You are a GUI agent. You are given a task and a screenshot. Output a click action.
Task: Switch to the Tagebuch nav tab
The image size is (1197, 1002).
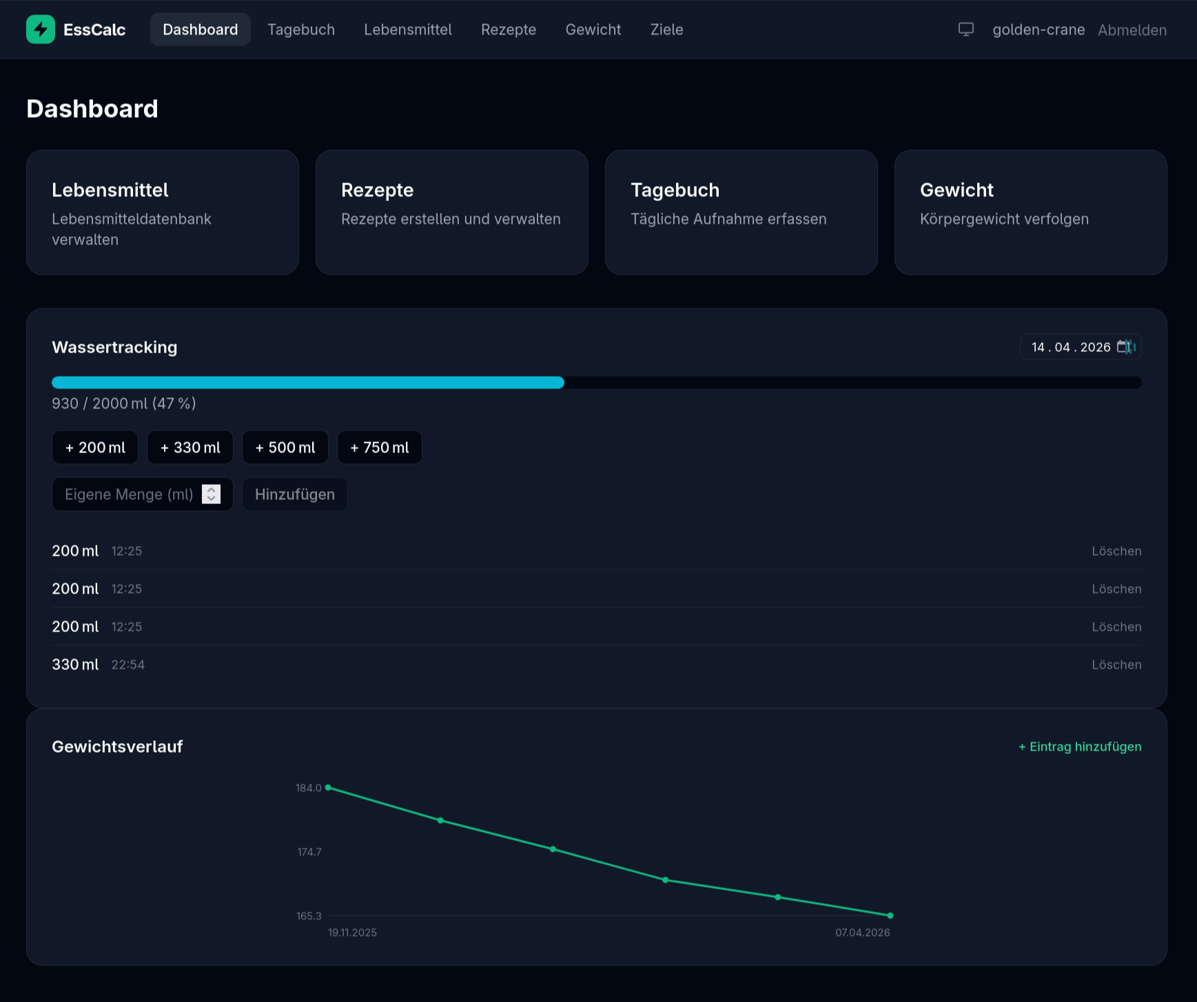pyautogui.click(x=301, y=30)
